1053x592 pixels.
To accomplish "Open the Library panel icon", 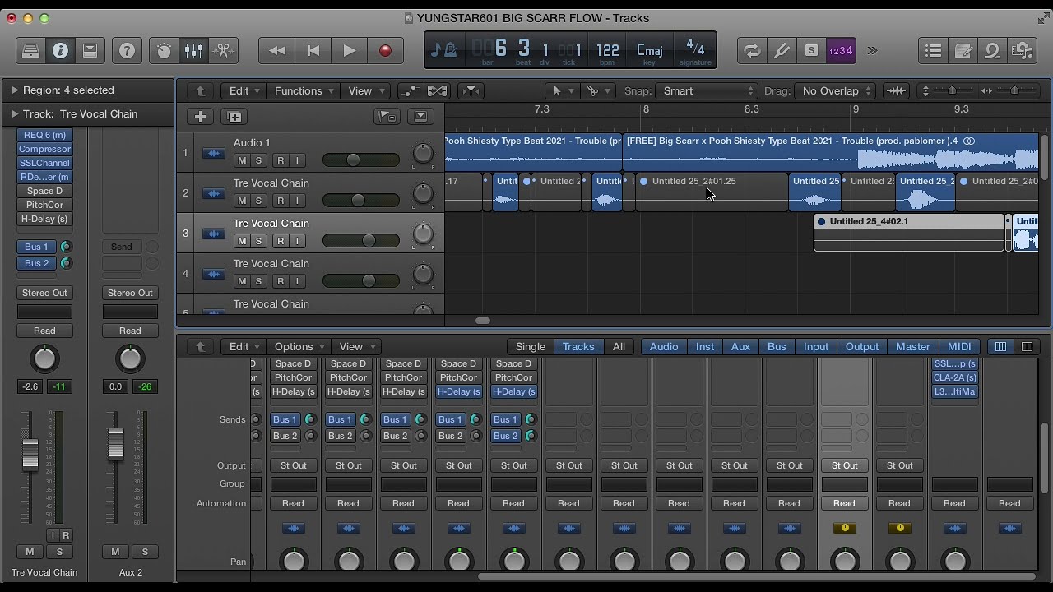I will pos(30,51).
